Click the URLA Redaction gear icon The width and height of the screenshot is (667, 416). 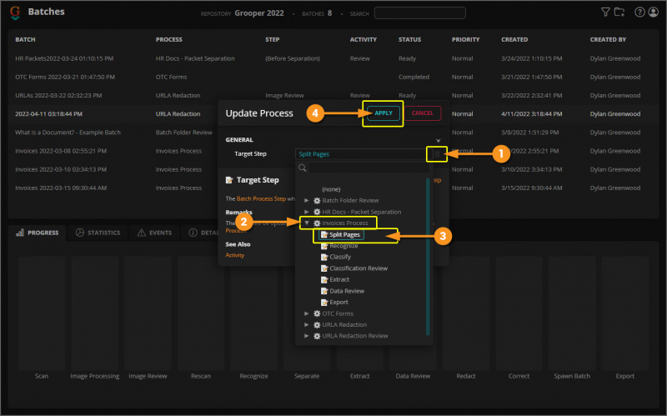[317, 324]
